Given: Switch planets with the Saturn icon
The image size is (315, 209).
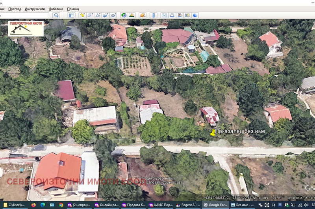Looking at the screenshot, I should [x=143, y=15].
